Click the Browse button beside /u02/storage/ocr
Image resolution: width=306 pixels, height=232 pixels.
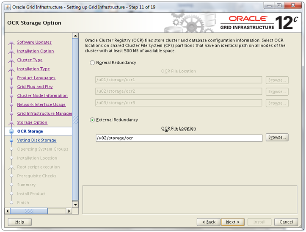pos(277,138)
